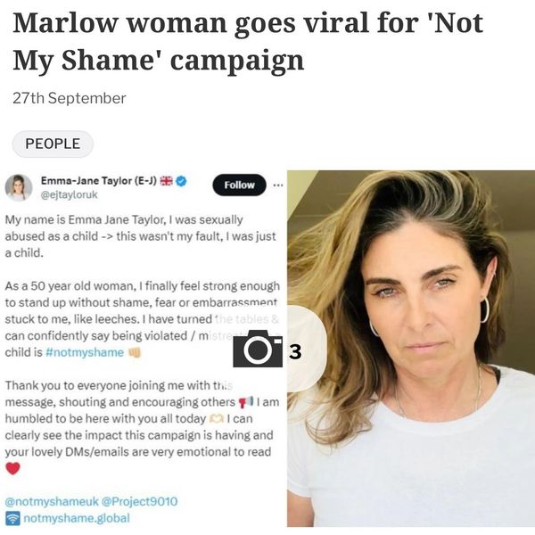Click the wifi-style globe link icon
Image resolution: width=535 pixels, height=535 pixels.
[x=12, y=518]
